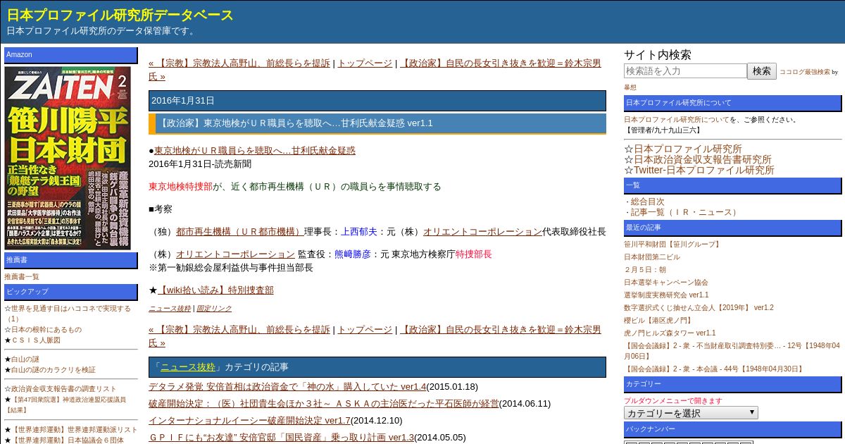Open recent article 櫻ビル【港区虎ノ門】
The image size is (845, 444).
pyautogui.click(x=658, y=321)
